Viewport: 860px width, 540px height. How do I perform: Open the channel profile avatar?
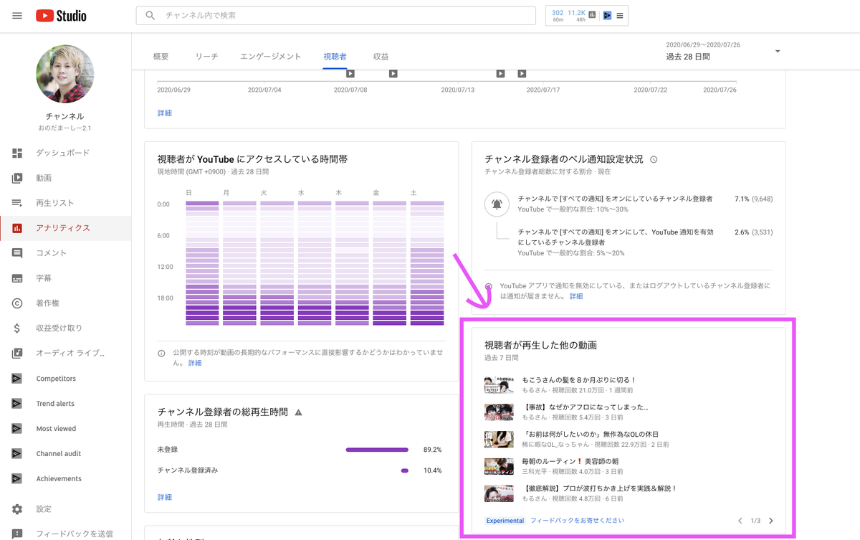pyautogui.click(x=65, y=74)
